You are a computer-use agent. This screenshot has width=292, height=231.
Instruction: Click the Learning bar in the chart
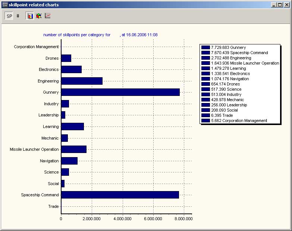pyautogui.click(x=72, y=127)
